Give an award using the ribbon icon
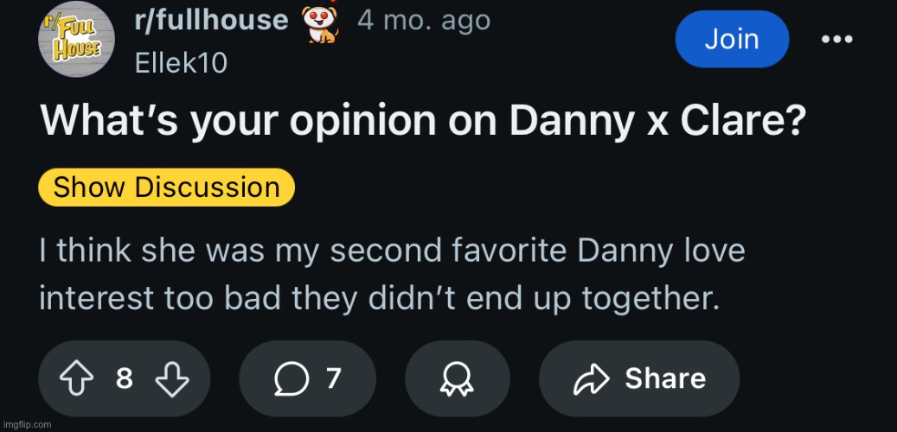The height and width of the screenshot is (432, 897). (x=457, y=378)
